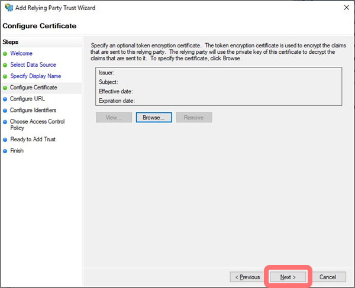Click the green bullet beside Welcome

5,54
